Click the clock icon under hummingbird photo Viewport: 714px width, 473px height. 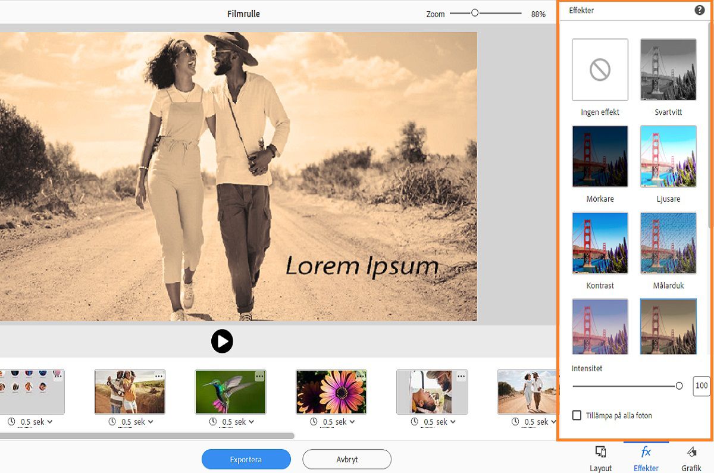pyautogui.click(x=213, y=422)
